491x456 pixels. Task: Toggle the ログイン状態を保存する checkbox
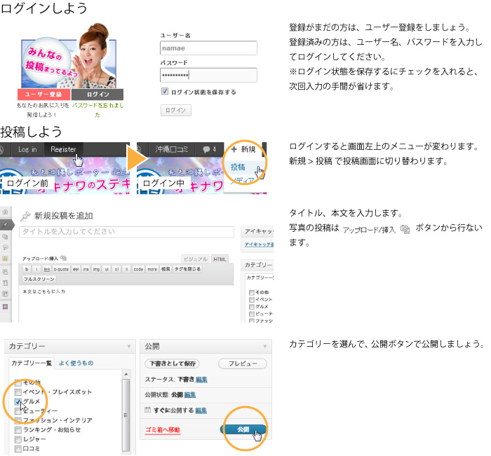pyautogui.click(x=165, y=92)
